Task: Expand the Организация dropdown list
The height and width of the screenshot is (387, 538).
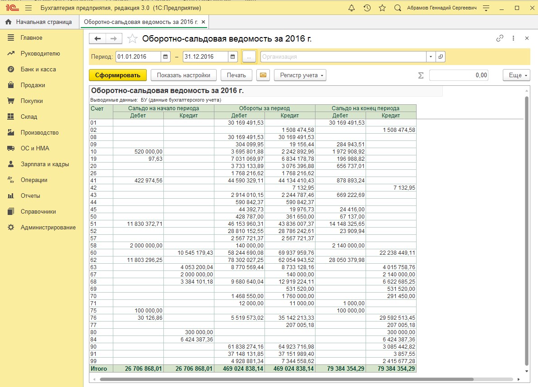Action: point(431,57)
